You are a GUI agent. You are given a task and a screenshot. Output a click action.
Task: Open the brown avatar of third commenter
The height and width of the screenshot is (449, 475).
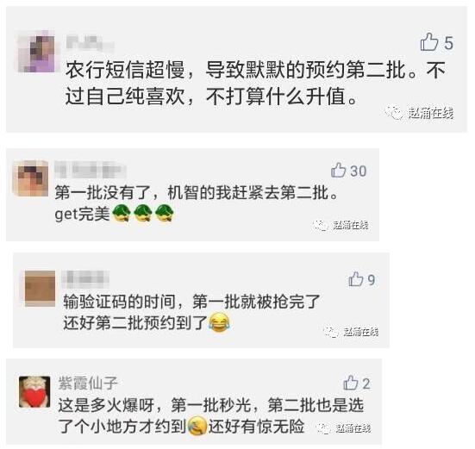tap(40, 288)
